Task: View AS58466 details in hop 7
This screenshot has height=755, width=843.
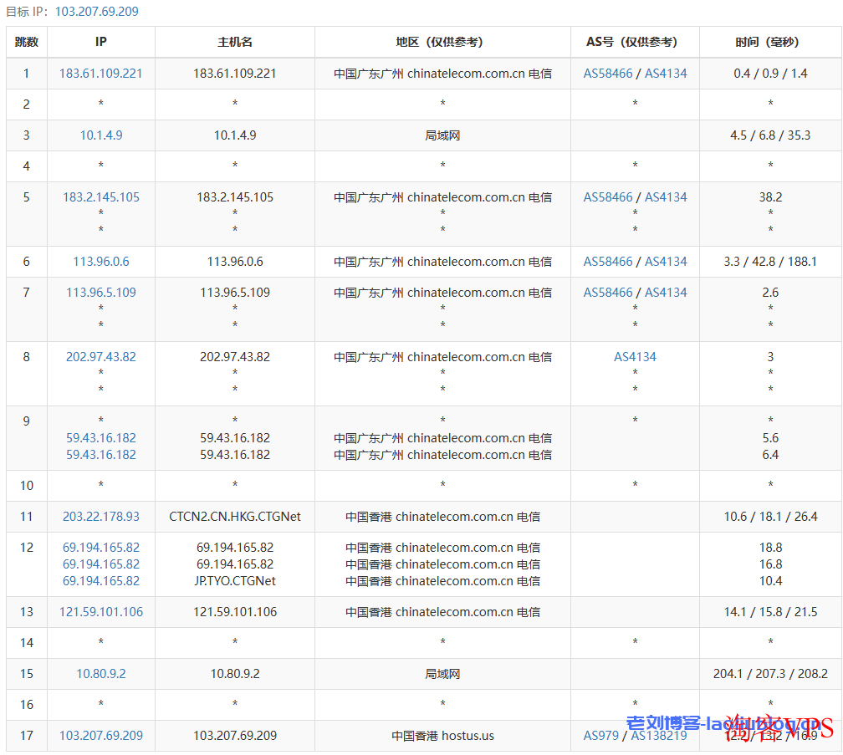Action: (608, 293)
